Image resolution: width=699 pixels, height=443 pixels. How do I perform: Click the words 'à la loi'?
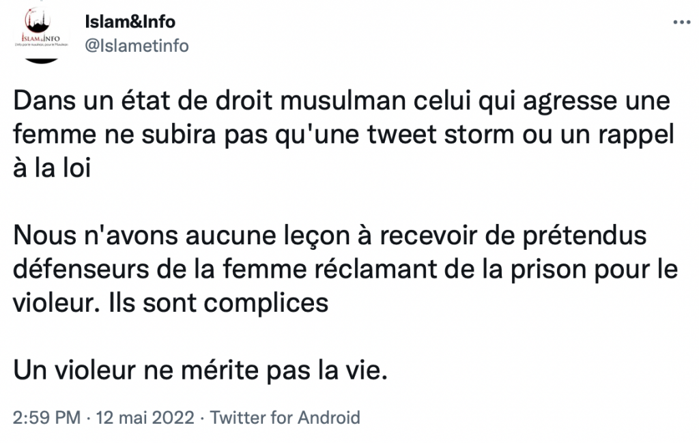pos(52,169)
